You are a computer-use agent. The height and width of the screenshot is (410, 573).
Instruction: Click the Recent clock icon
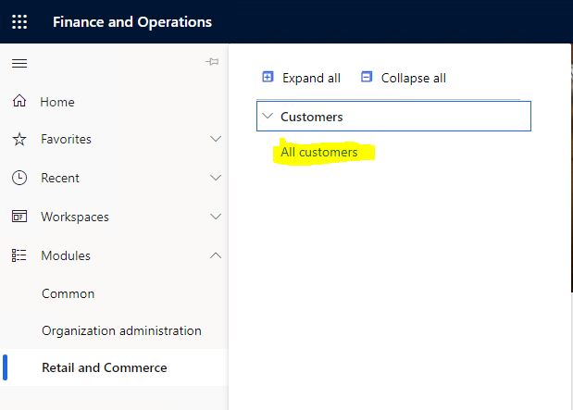pyautogui.click(x=19, y=178)
